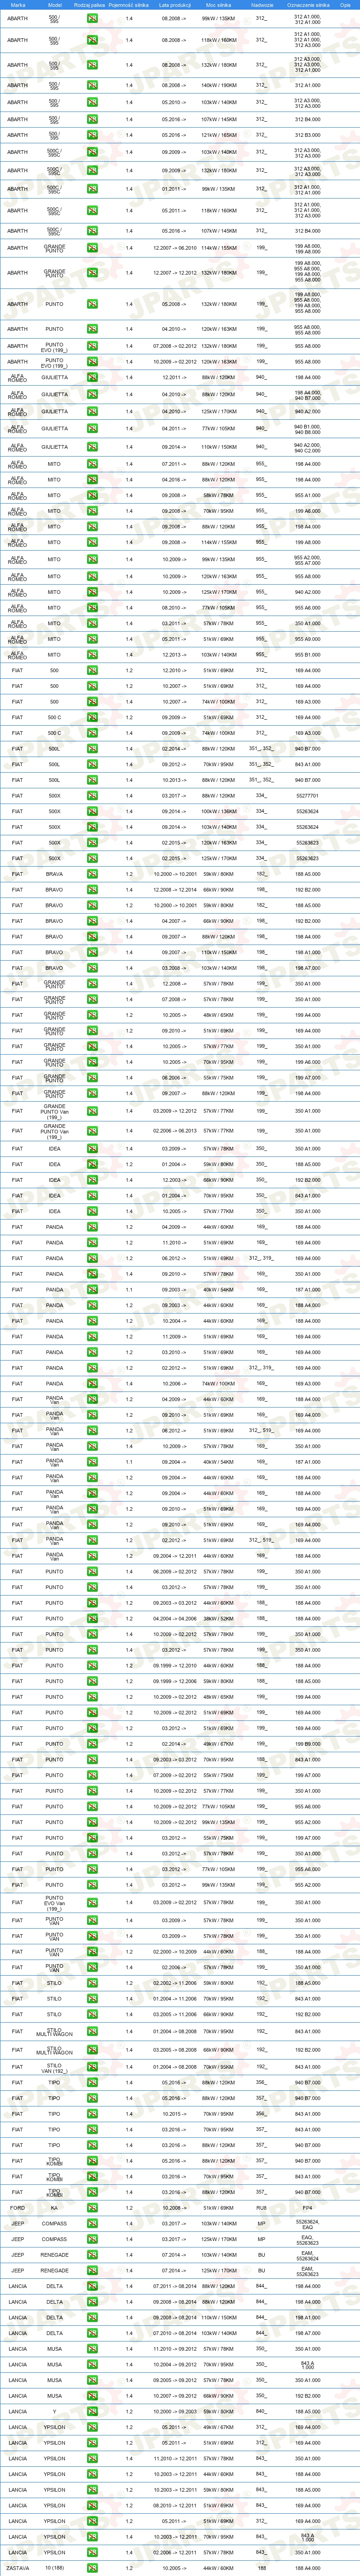Screen dimensions: 360x2576
Task: Click the BRAVA model cell
Action: pyautogui.click(x=54, y=874)
